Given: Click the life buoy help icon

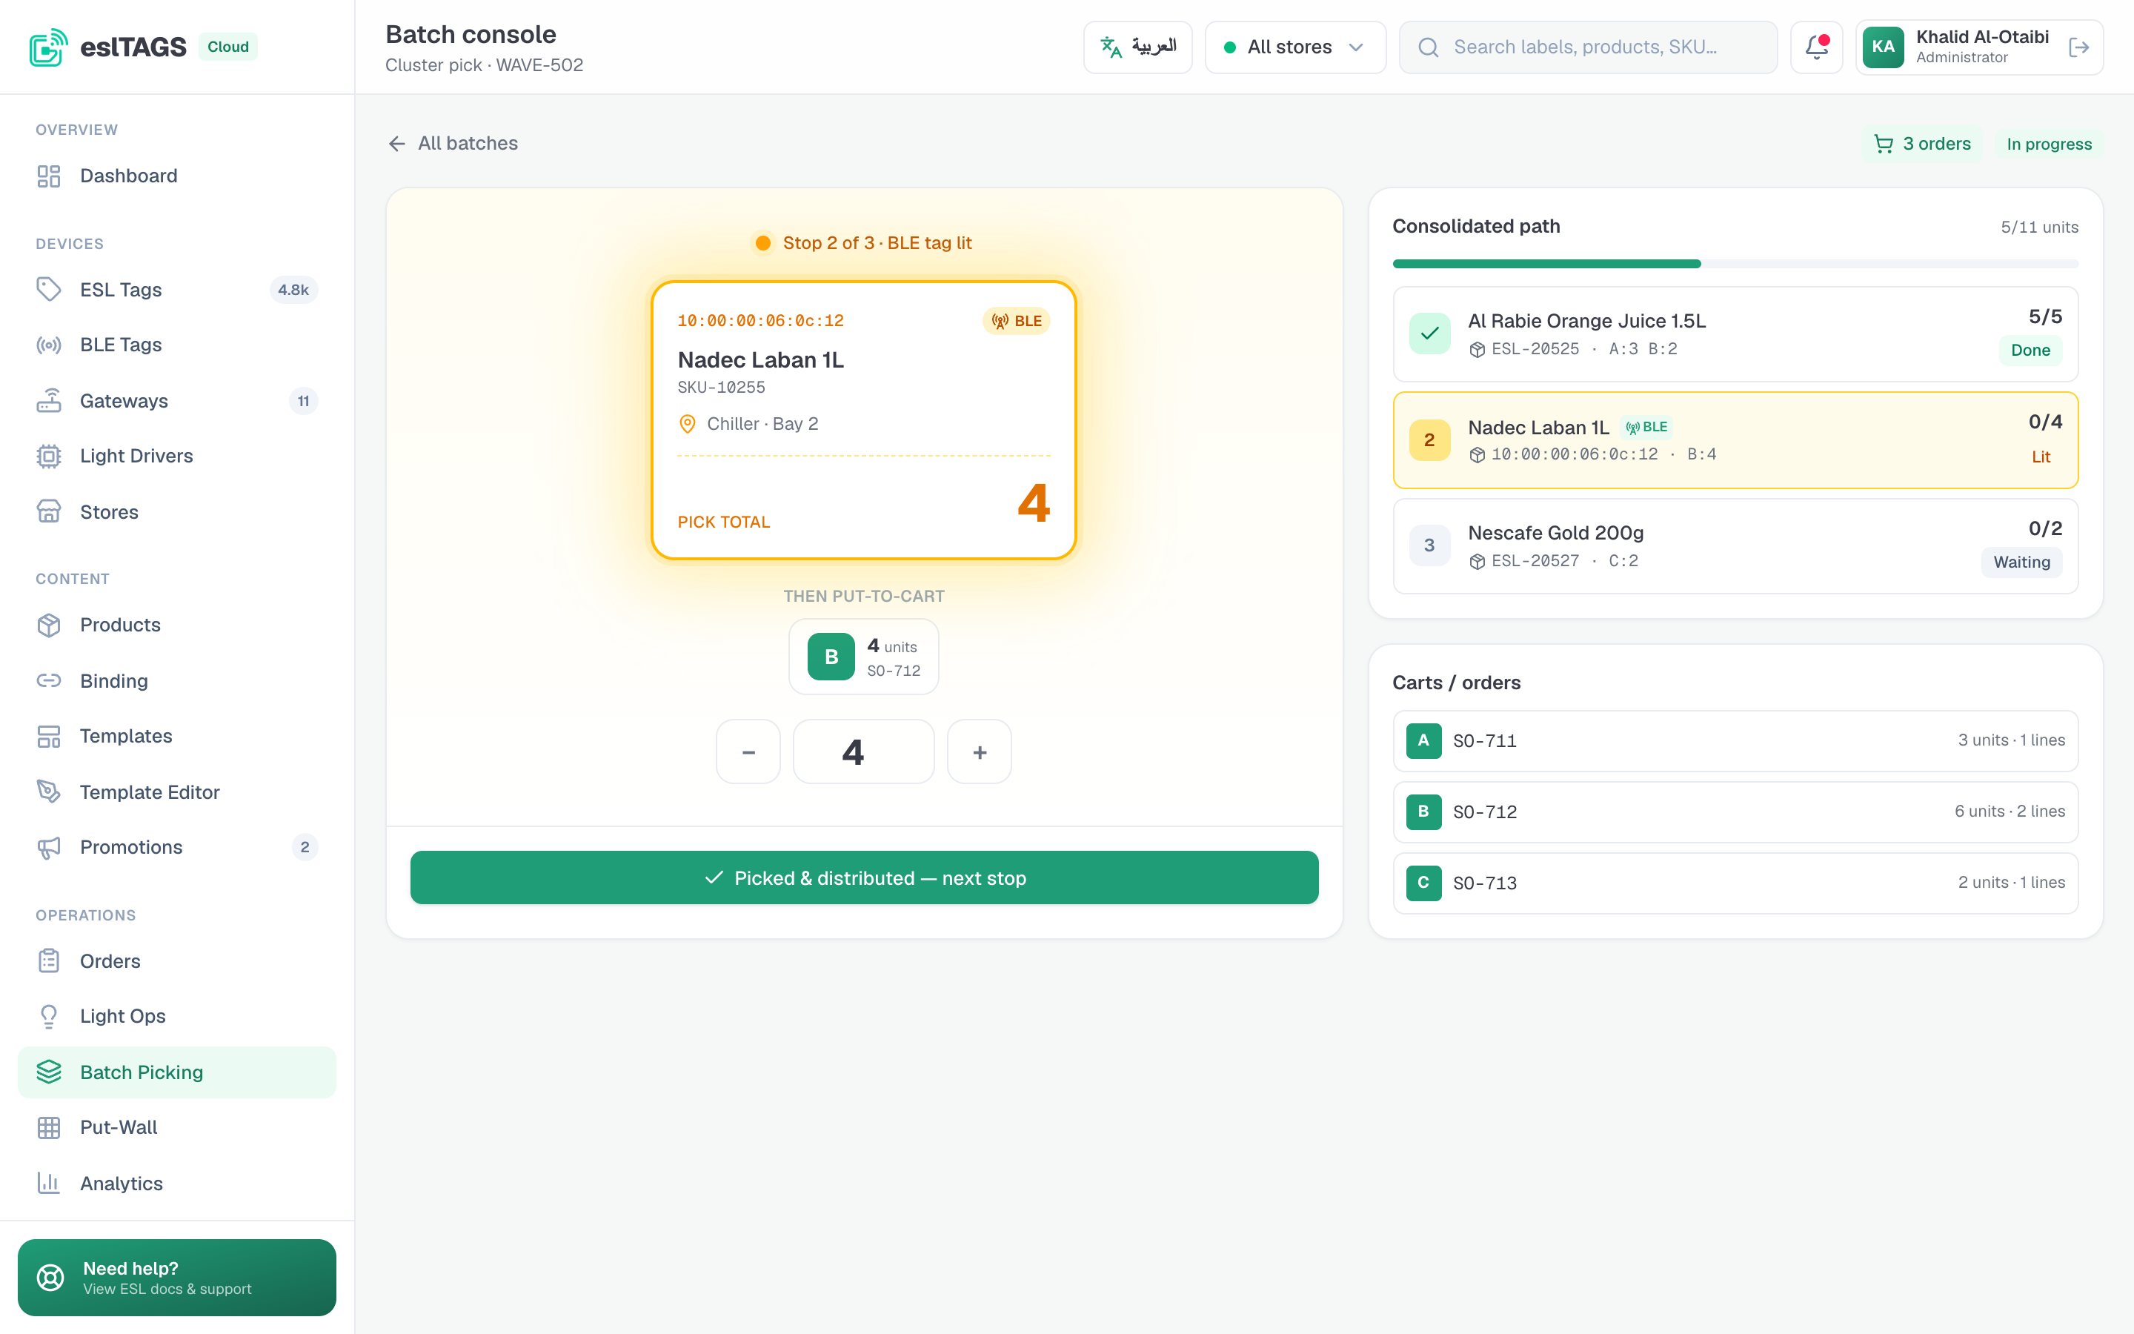Looking at the screenshot, I should pos(50,1278).
